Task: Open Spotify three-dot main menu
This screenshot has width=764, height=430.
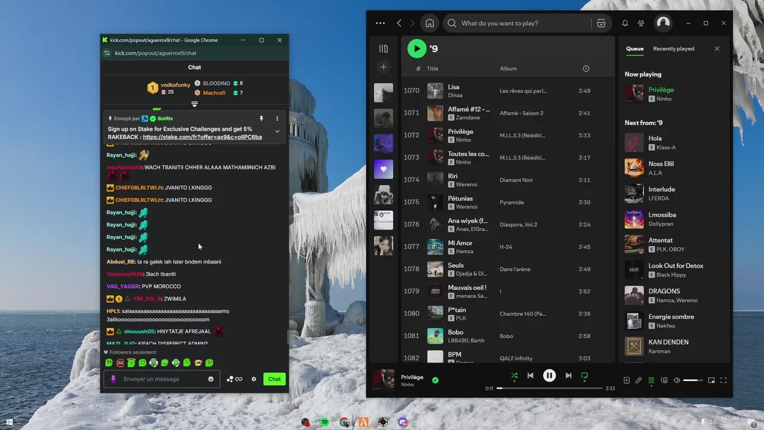Action: click(380, 23)
